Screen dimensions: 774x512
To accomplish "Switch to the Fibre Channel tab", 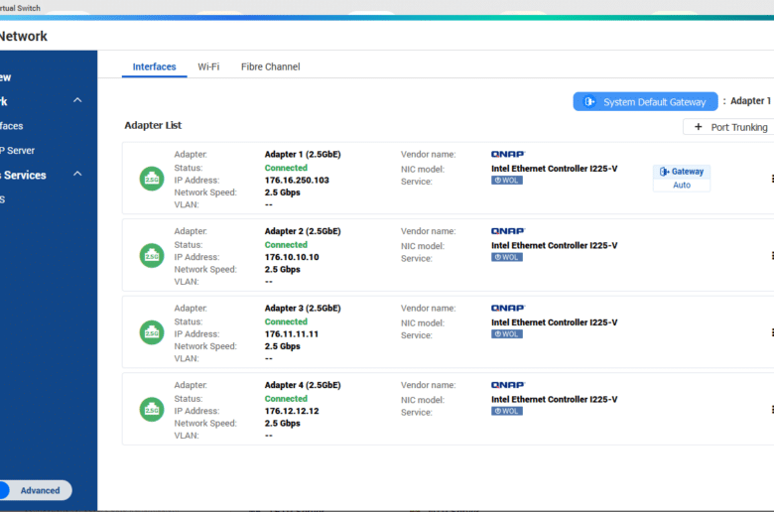I will click(271, 66).
